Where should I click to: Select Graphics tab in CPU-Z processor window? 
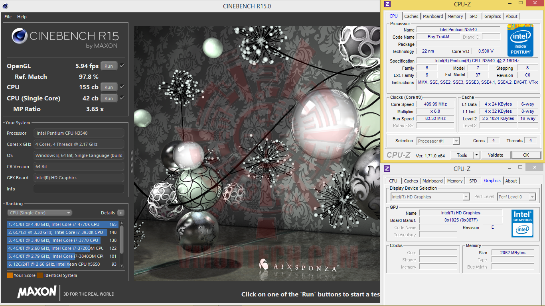493,16
